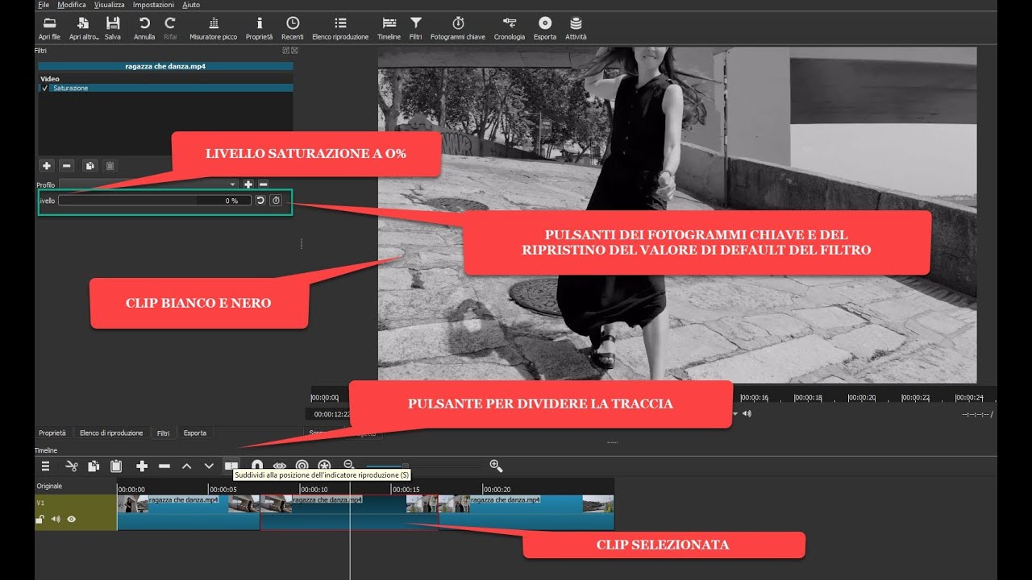Open the Profilo preset dropdown
This screenshot has width=1032, height=580.
click(x=149, y=184)
